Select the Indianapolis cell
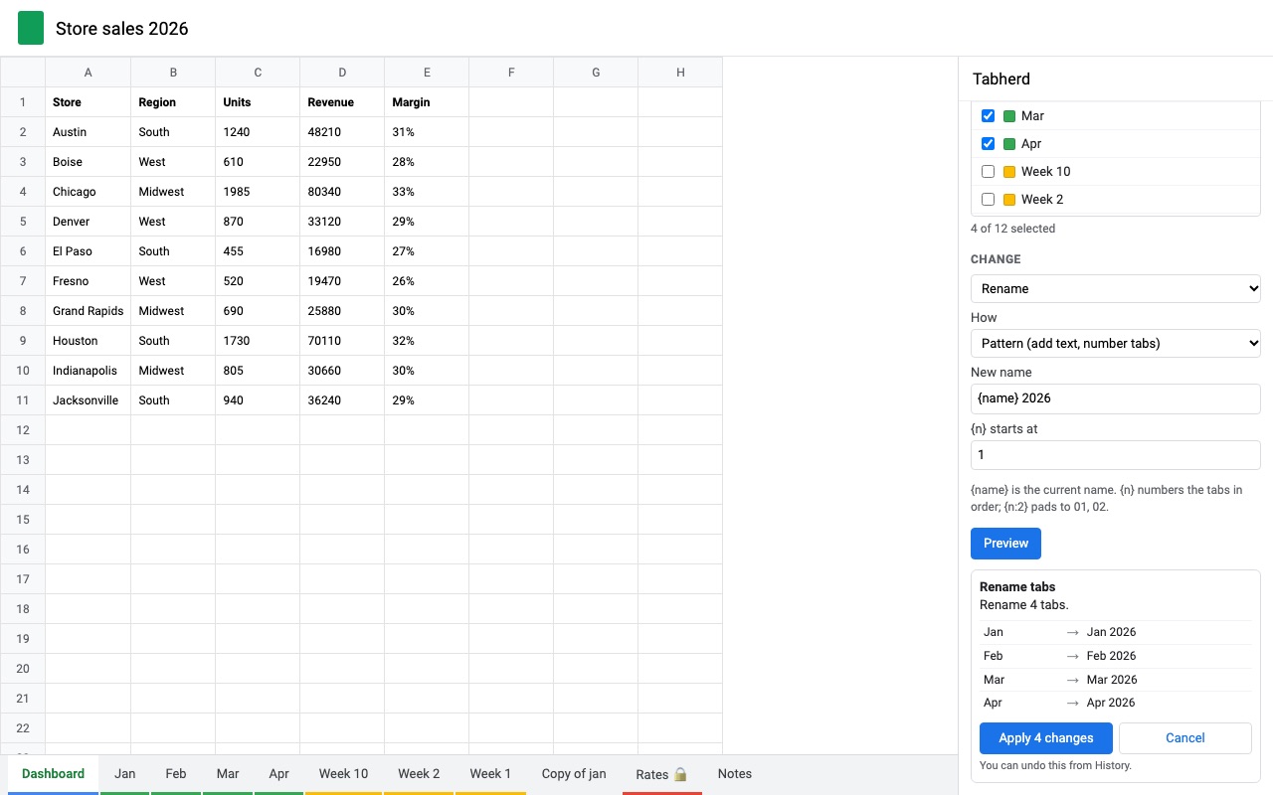The height and width of the screenshot is (795, 1273). [x=89, y=371]
